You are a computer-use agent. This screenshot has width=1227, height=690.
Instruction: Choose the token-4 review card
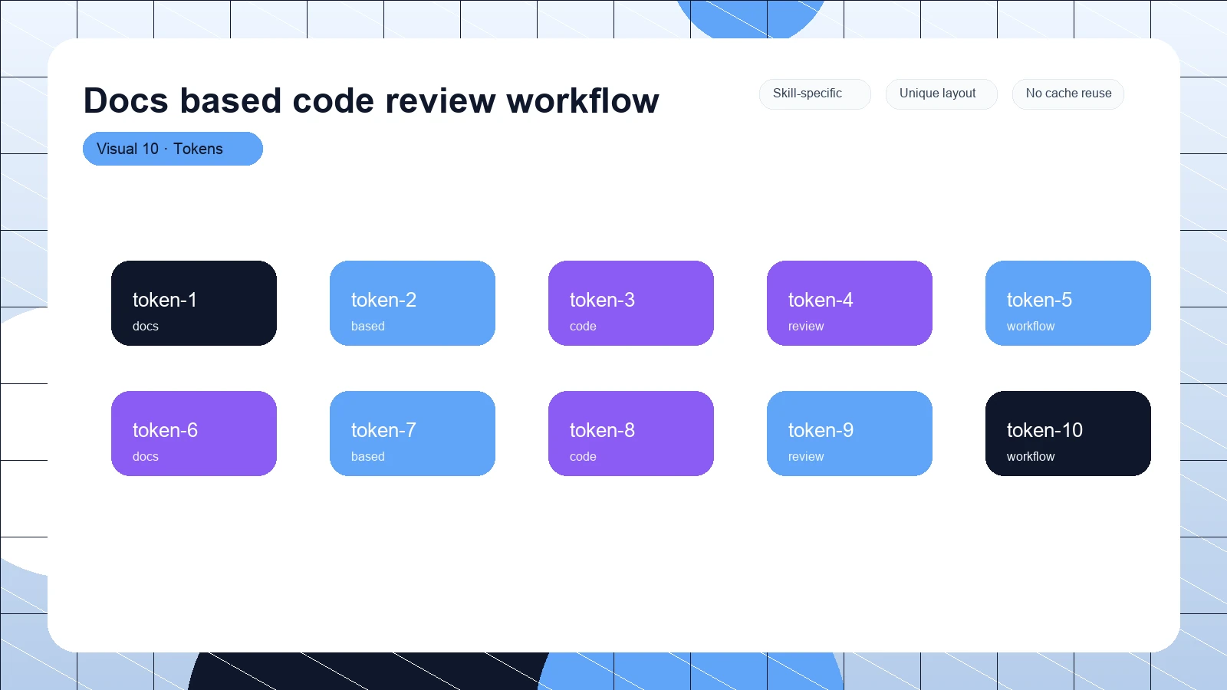pyautogui.click(x=850, y=303)
